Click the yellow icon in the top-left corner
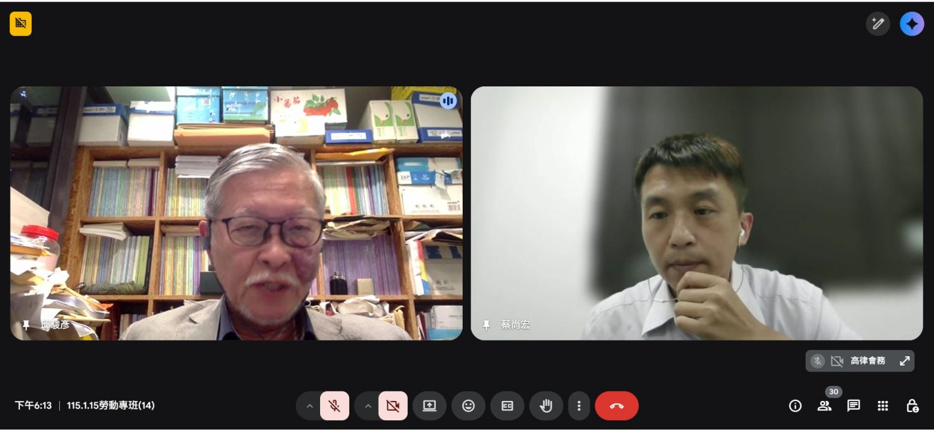 [x=21, y=24]
